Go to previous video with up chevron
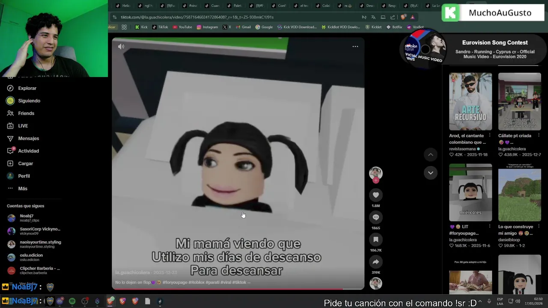The image size is (548, 308). (x=431, y=154)
